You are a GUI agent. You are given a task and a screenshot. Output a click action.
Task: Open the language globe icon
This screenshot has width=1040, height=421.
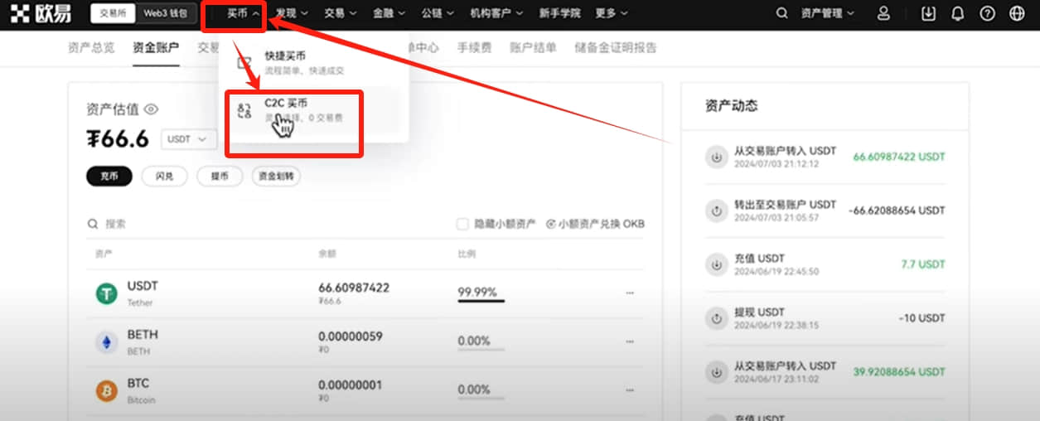pyautogui.click(x=1017, y=13)
